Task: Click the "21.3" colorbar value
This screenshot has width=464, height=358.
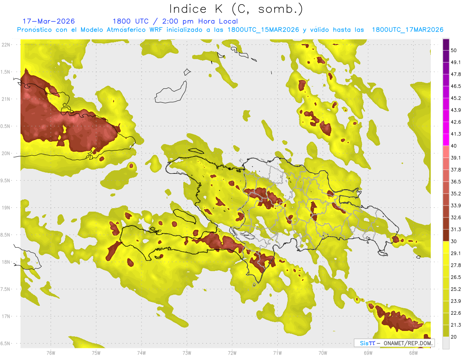Action: tap(456, 325)
